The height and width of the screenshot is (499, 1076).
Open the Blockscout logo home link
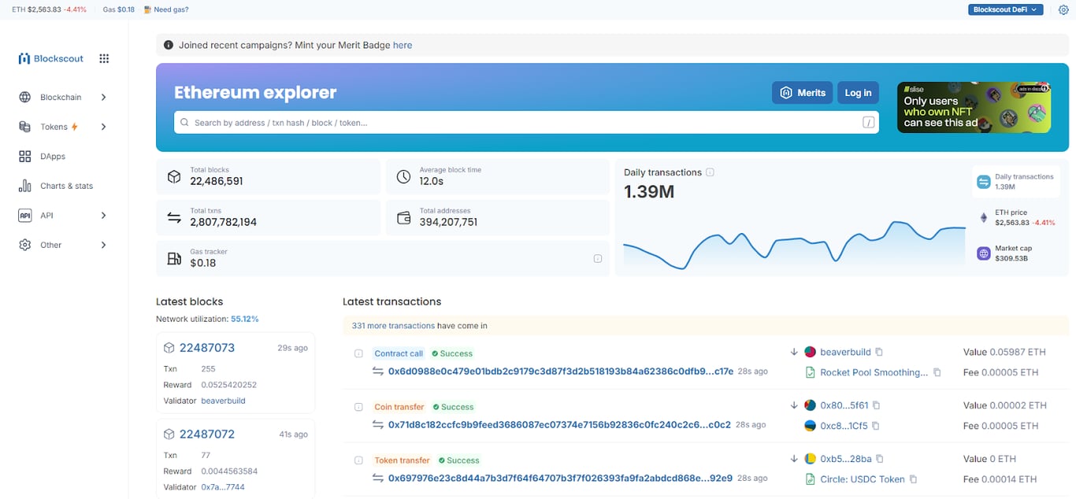point(51,59)
